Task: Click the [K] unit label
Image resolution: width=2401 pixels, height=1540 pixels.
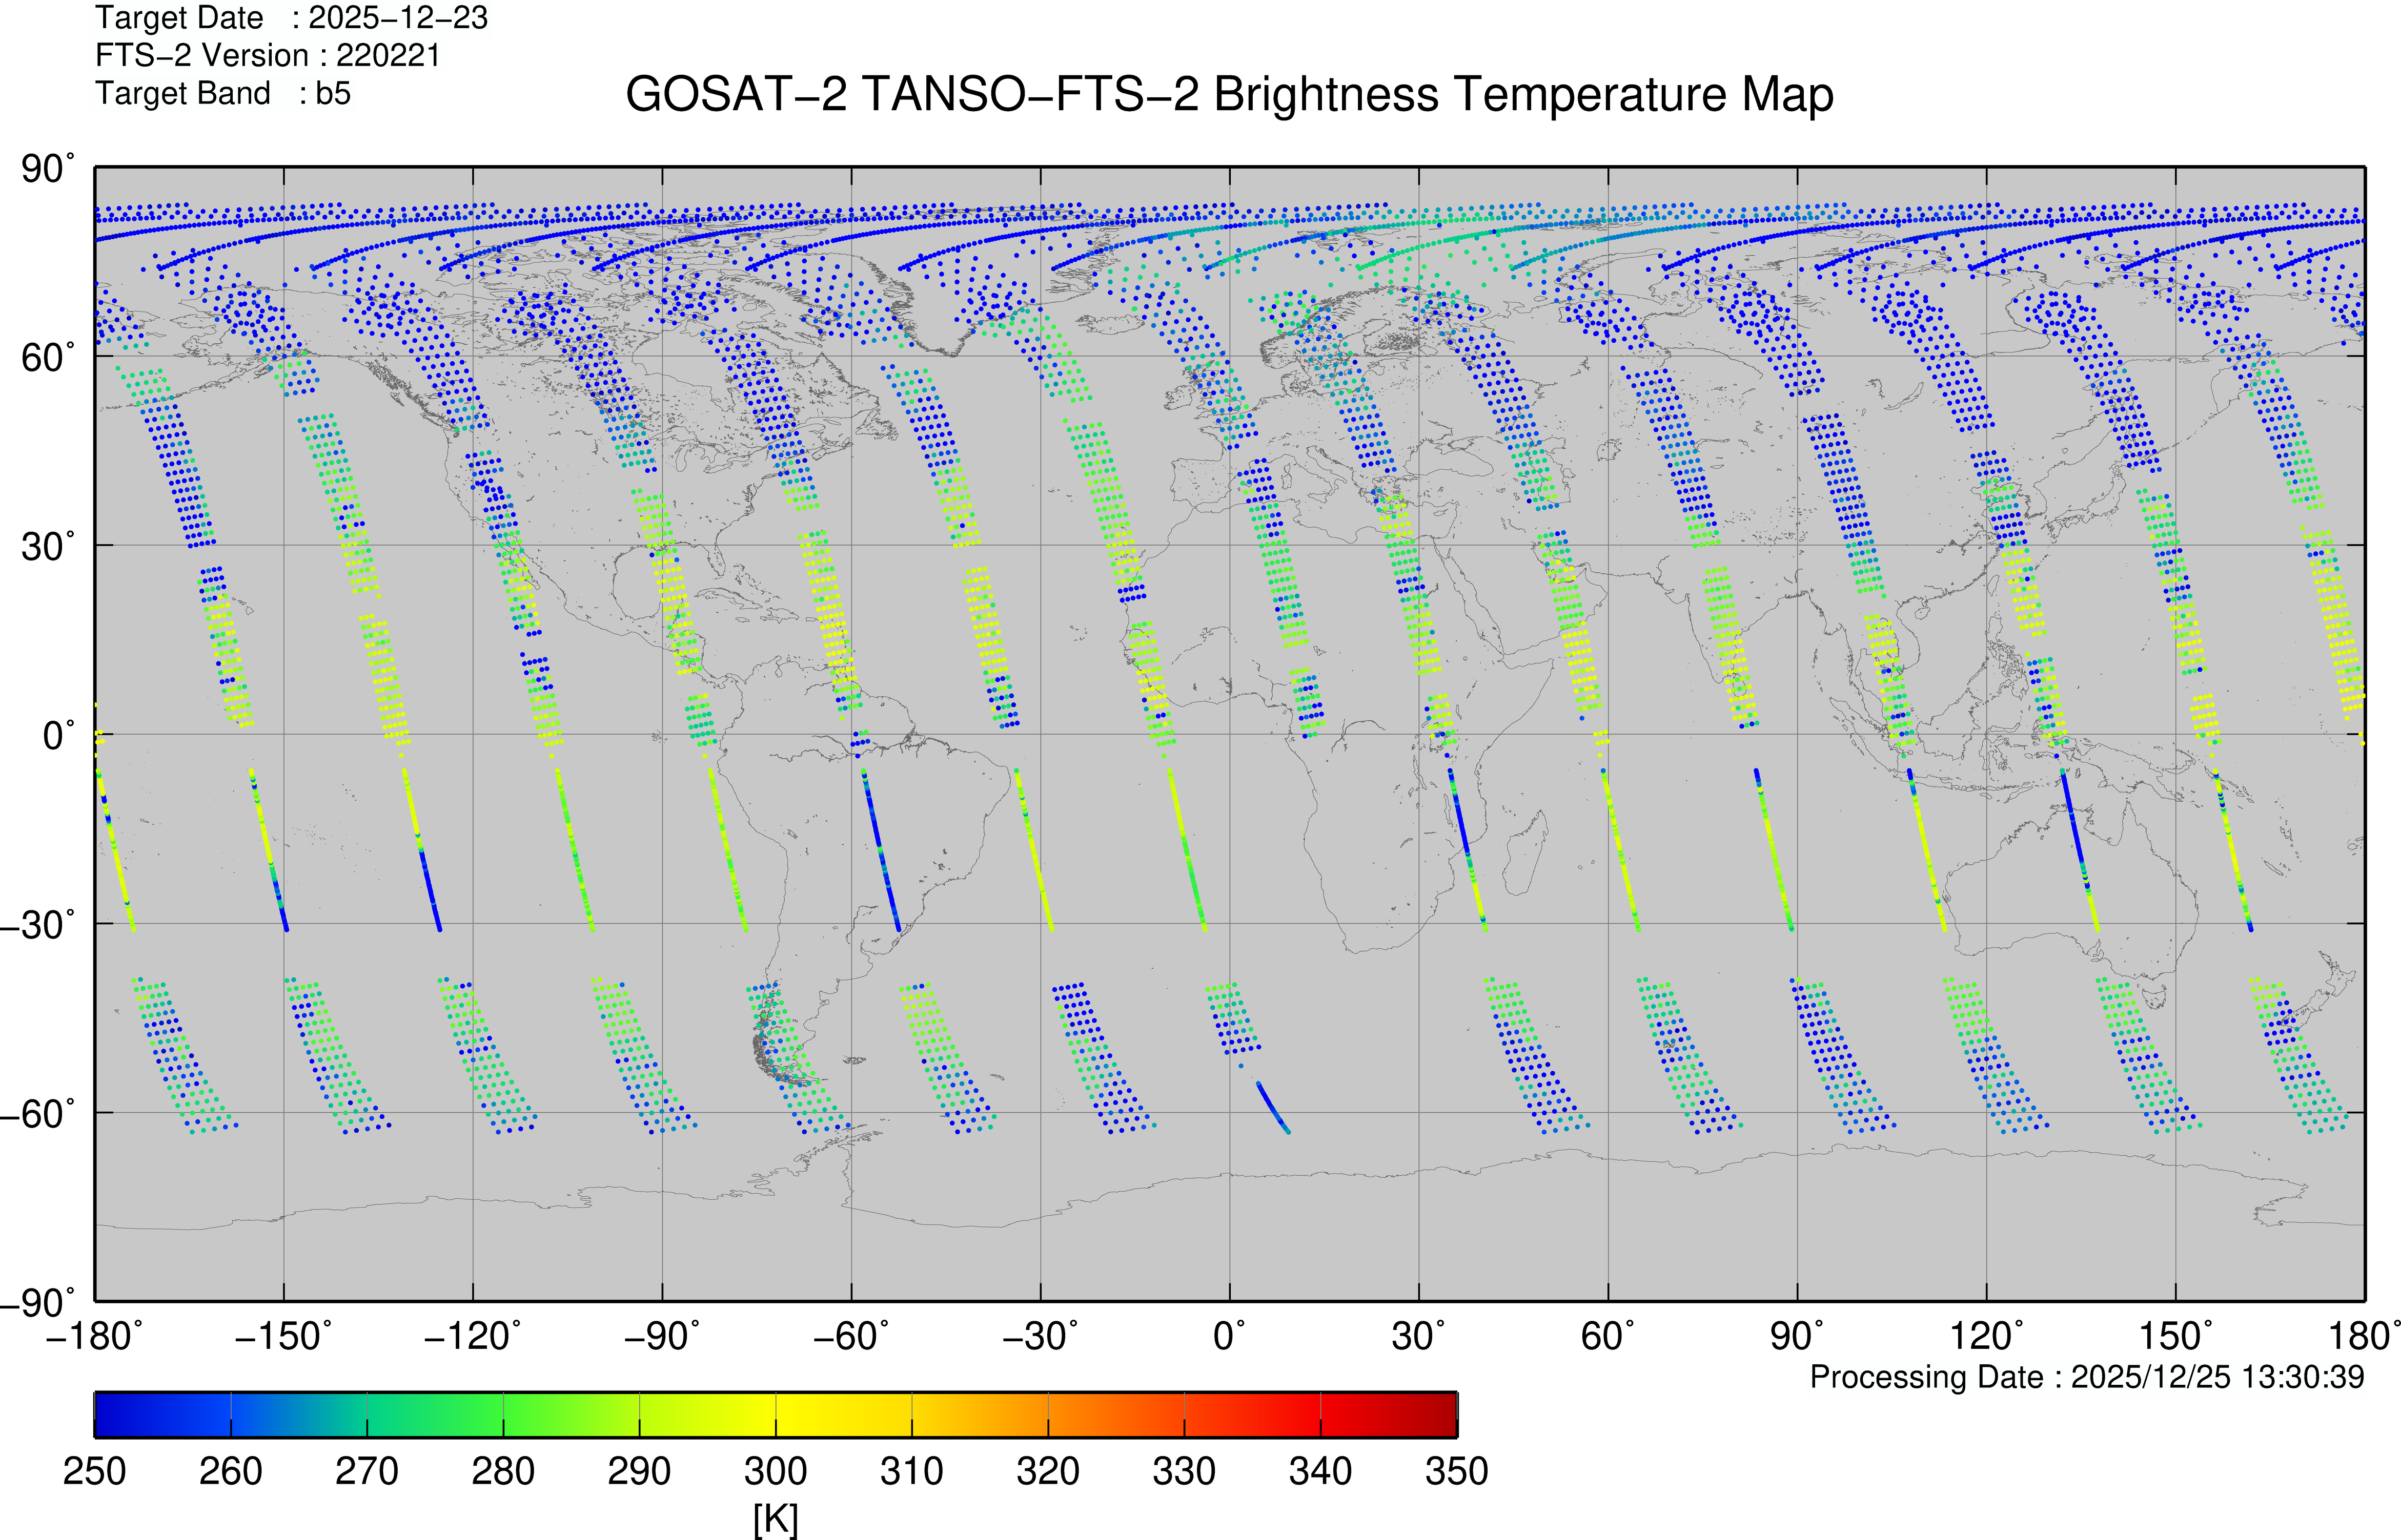Action: pos(776,1518)
